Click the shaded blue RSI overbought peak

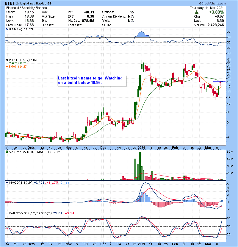click(x=142, y=35)
